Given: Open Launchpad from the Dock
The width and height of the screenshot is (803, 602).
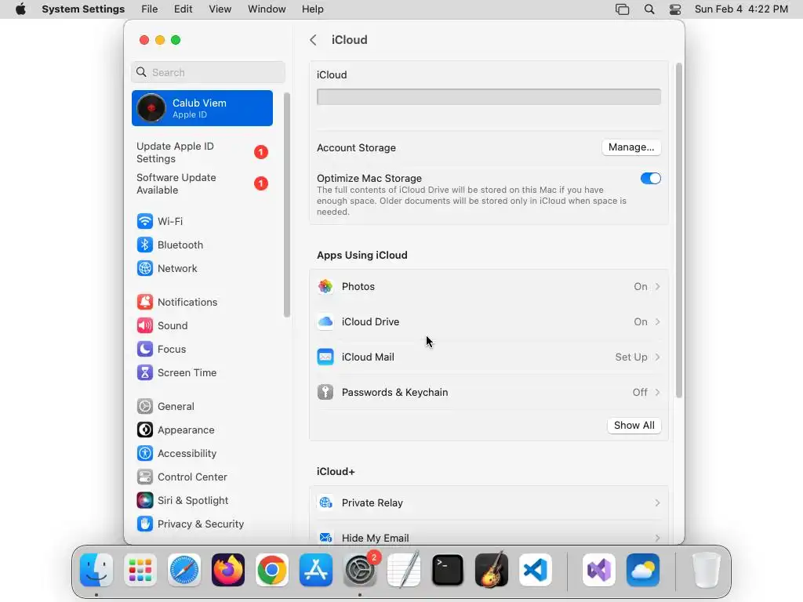Looking at the screenshot, I should 140,571.
